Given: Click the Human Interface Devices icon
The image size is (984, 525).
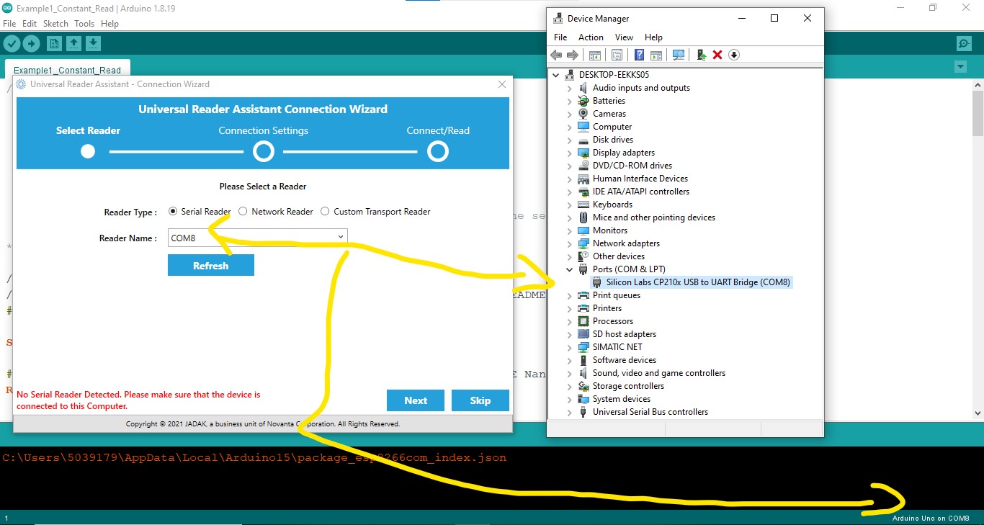Looking at the screenshot, I should pyautogui.click(x=583, y=179).
